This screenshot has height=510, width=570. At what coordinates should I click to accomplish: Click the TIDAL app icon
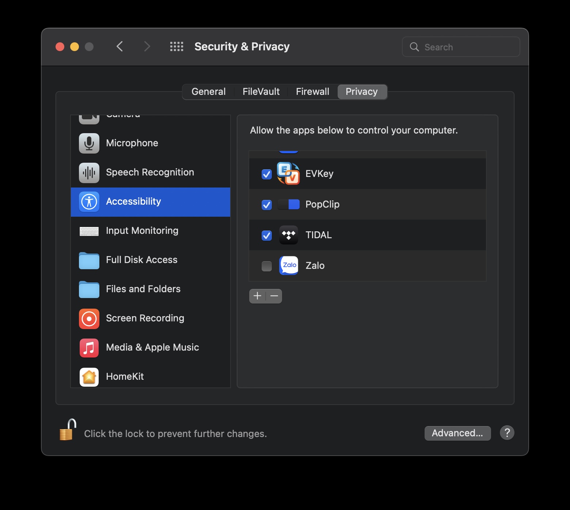tap(289, 235)
